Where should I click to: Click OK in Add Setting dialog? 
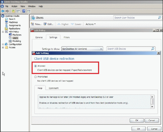pos(137,120)
